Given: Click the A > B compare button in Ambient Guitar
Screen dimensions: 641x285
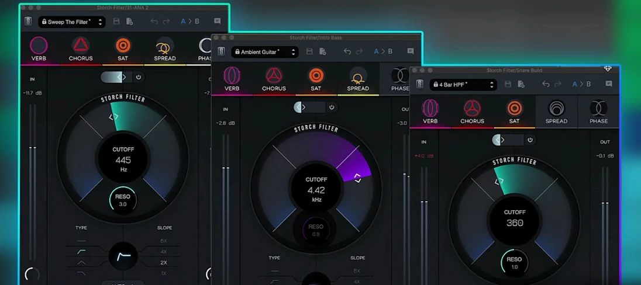Looking at the screenshot, I should point(384,51).
